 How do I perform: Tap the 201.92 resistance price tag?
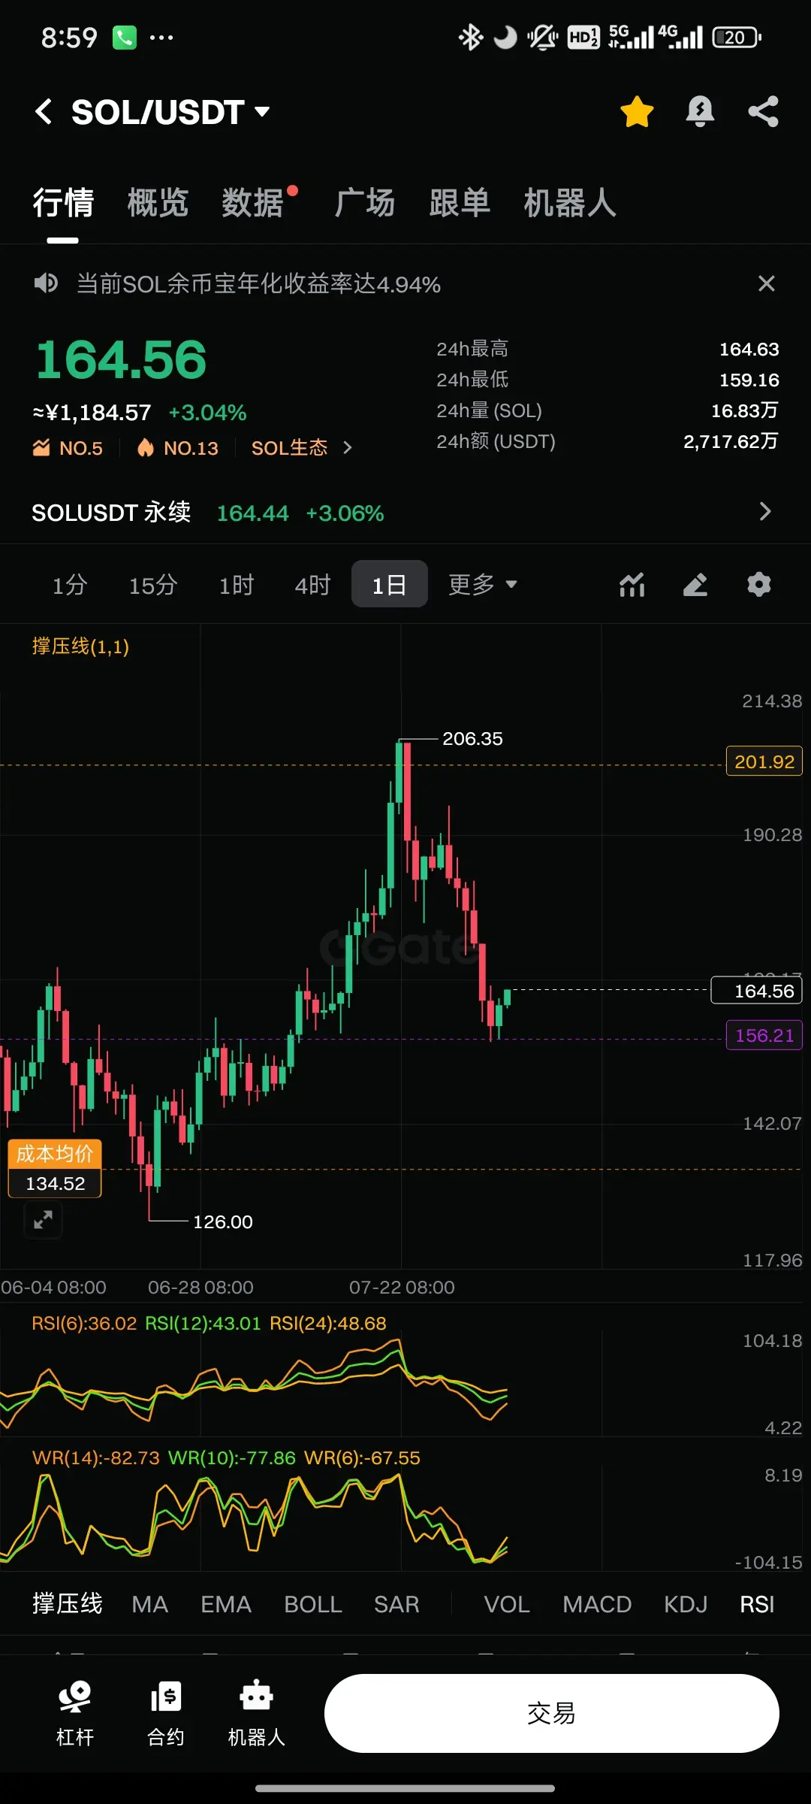click(x=764, y=761)
